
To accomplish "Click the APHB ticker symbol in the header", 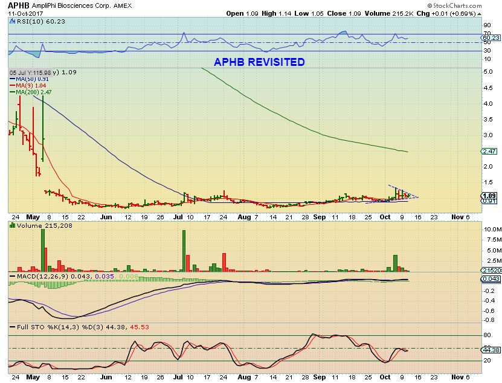I will tap(19, 5).
